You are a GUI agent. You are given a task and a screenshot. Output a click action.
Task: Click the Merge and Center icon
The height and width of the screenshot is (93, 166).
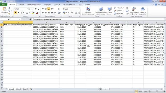point(59,13)
